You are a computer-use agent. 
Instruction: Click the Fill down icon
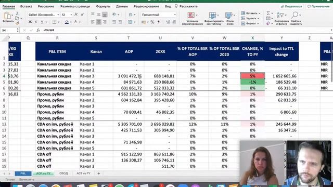[x=268, y=19]
